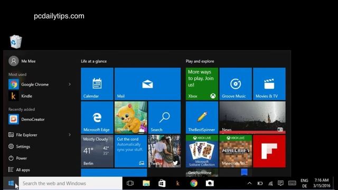Open the Xbox tile
This screenshot has height=190, width=338.
coord(202,84)
